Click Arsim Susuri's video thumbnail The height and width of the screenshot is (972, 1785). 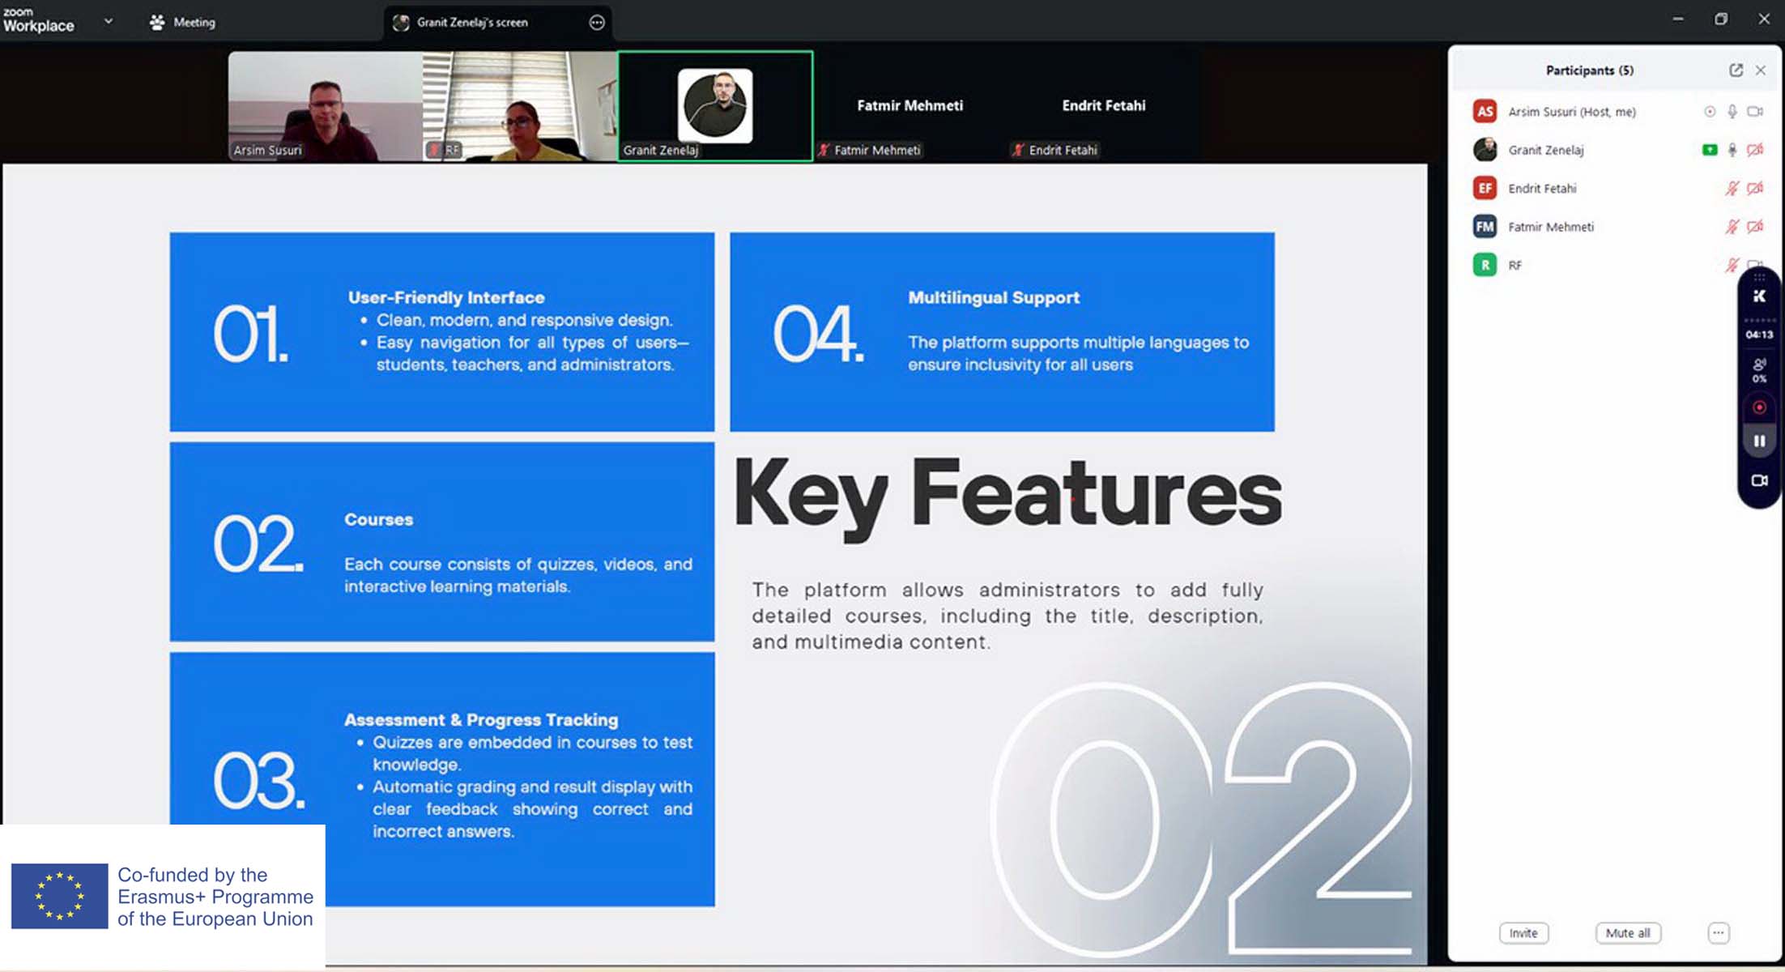point(325,106)
